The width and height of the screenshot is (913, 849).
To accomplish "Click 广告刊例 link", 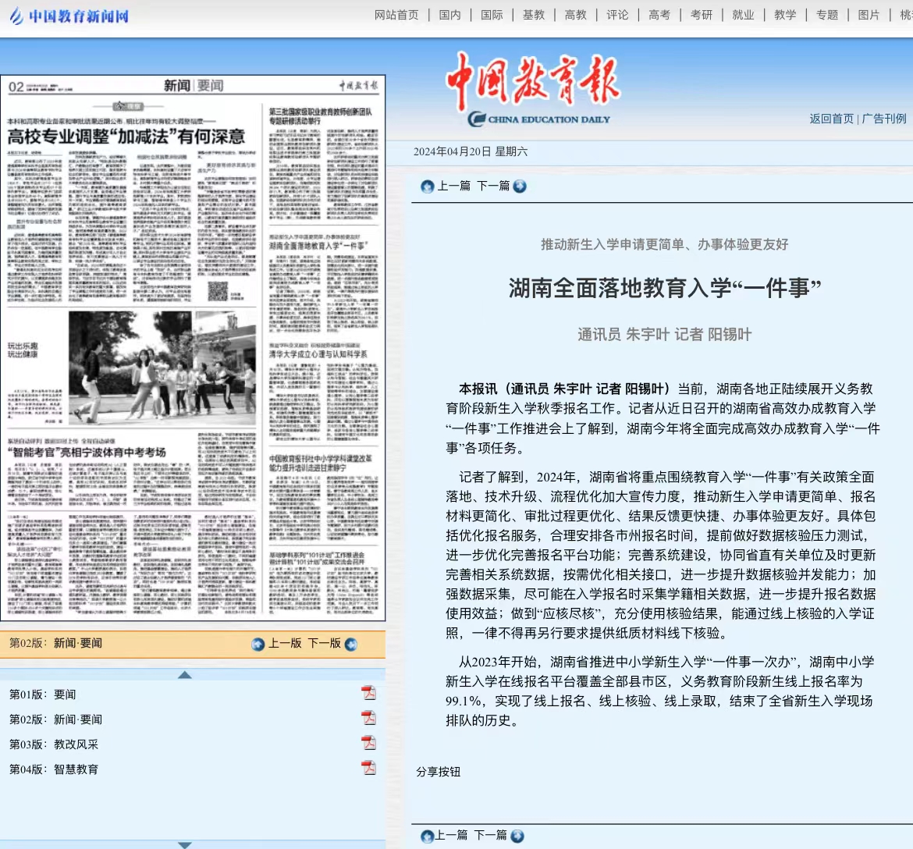I will pyautogui.click(x=884, y=119).
